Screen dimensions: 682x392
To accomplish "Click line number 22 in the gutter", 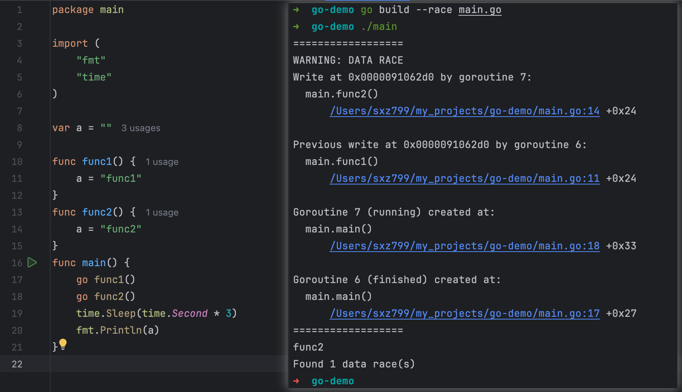I will click(17, 364).
